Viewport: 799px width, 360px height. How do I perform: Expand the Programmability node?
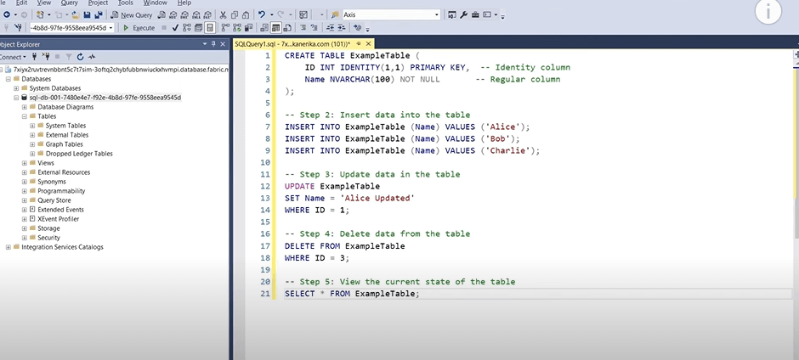coord(25,191)
